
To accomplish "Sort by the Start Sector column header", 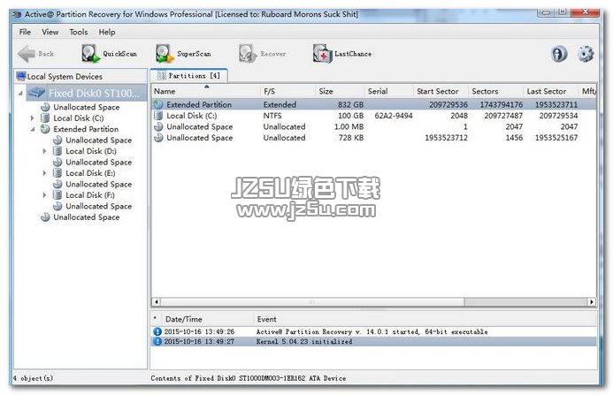I will (x=441, y=91).
